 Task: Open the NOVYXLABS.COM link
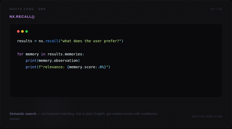(x=207, y=116)
